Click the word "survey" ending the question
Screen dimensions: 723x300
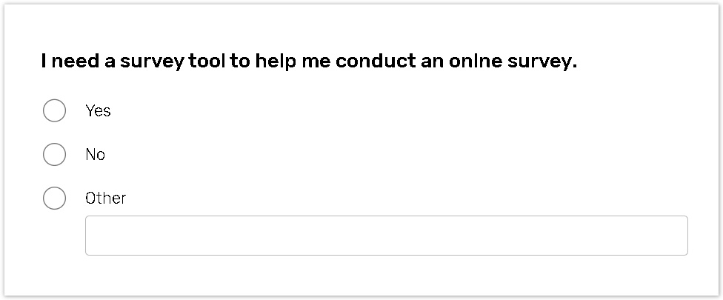pos(541,62)
